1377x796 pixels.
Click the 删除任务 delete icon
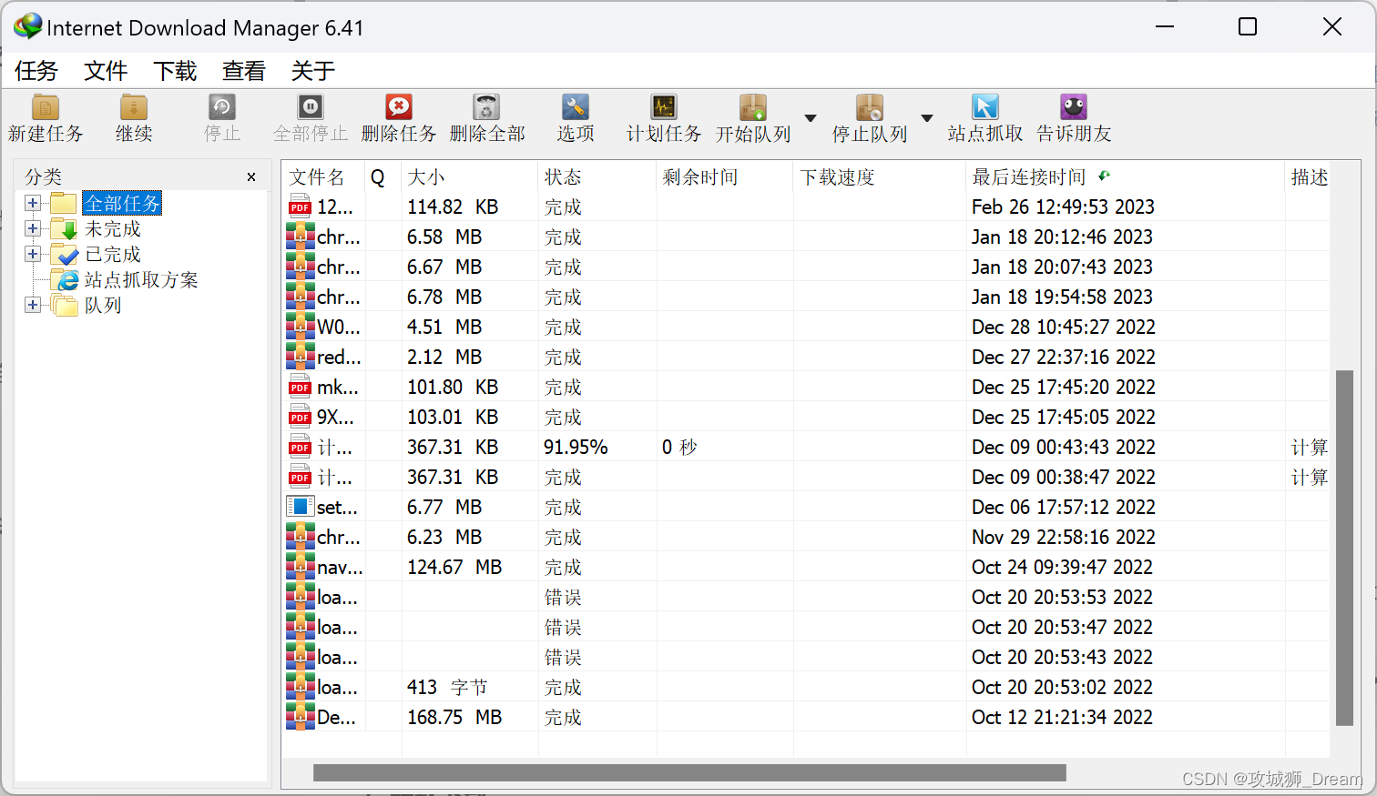(399, 107)
